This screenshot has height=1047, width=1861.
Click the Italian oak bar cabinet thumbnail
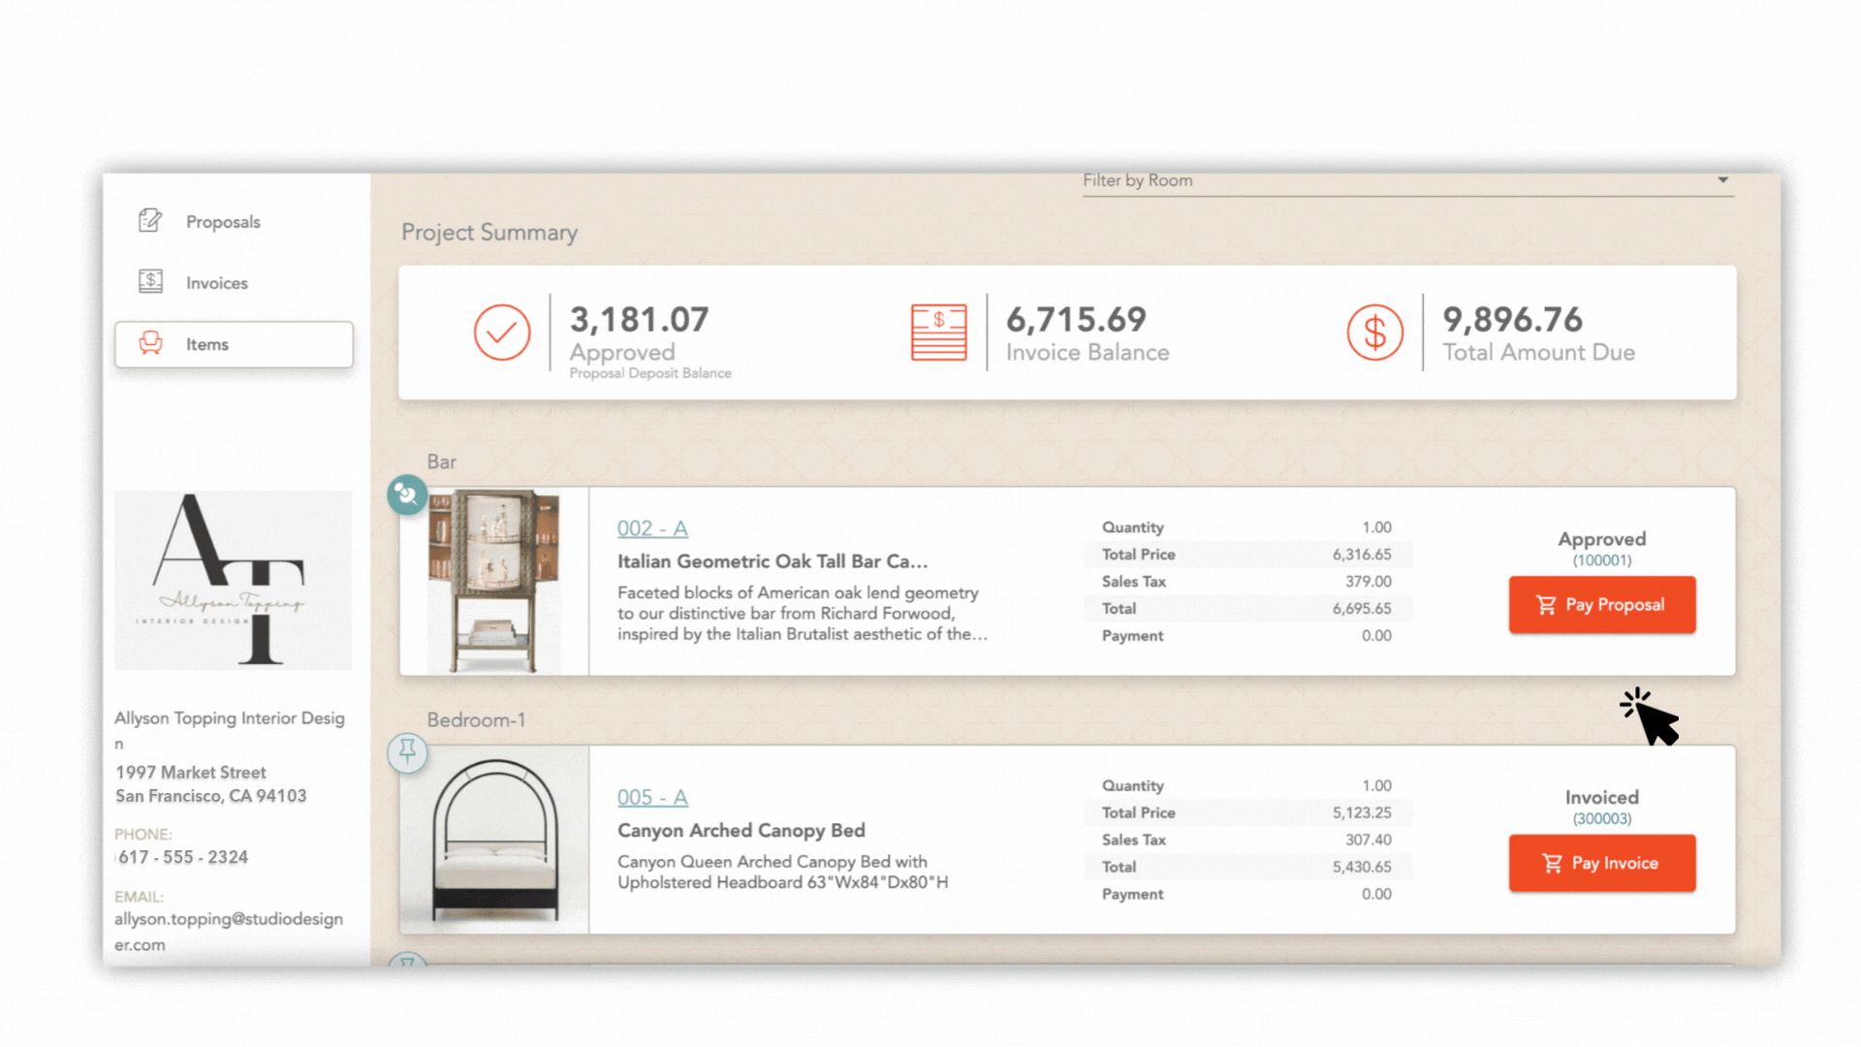point(494,582)
